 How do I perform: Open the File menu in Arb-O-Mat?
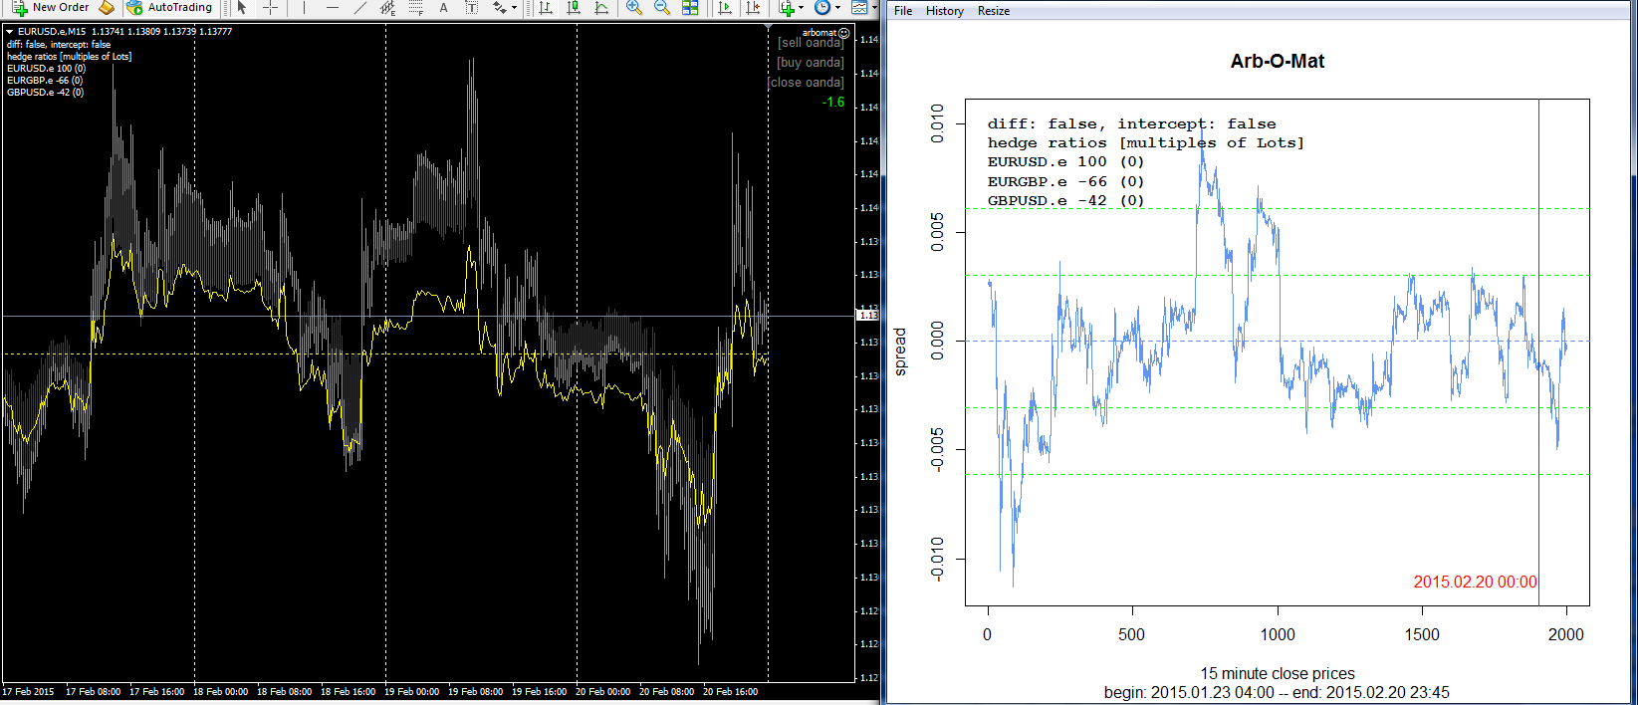[x=903, y=11]
